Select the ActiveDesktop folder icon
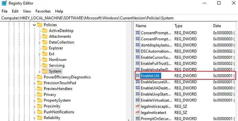 [45, 31]
